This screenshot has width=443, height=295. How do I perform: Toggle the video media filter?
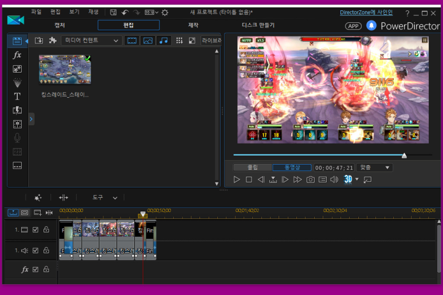click(132, 41)
